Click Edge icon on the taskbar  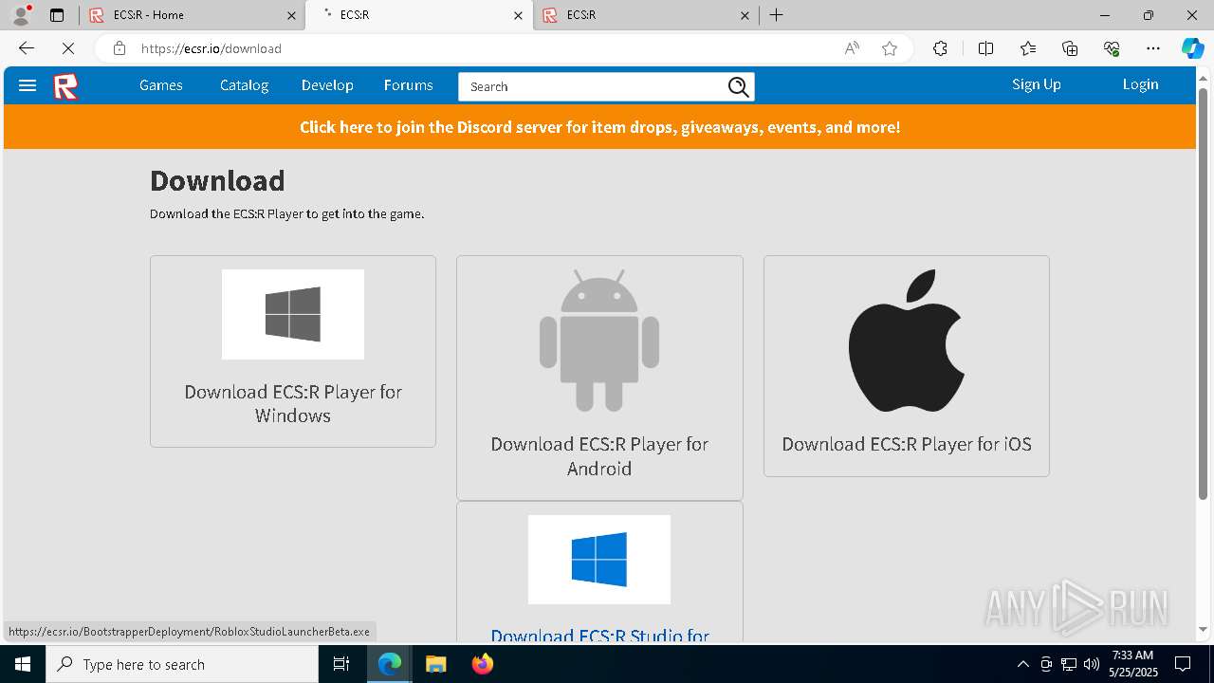pos(390,664)
